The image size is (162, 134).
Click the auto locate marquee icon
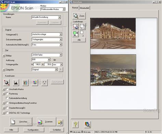pyautogui.click(x=76, y=34)
